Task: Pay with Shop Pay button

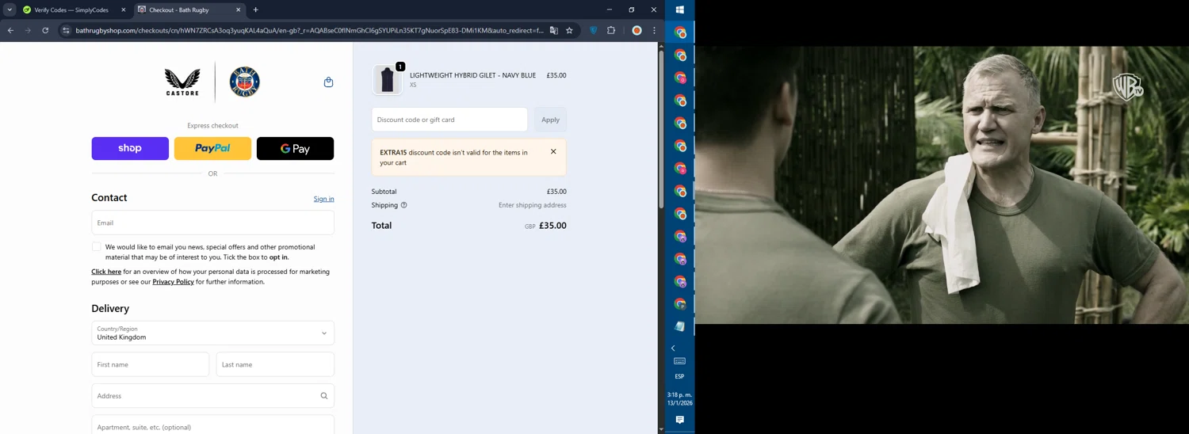Action: [x=130, y=148]
